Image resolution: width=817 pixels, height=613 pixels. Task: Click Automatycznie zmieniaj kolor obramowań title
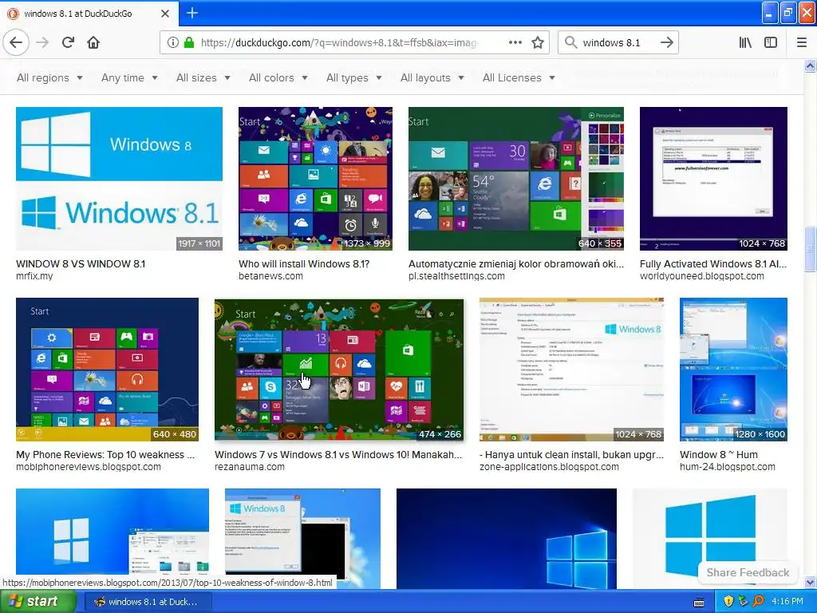click(x=516, y=263)
